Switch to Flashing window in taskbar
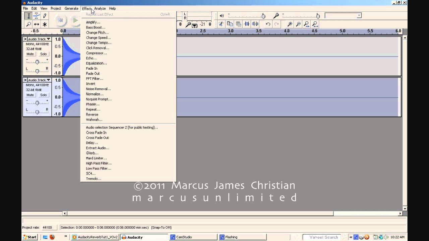The image size is (429, 241). click(x=242, y=237)
